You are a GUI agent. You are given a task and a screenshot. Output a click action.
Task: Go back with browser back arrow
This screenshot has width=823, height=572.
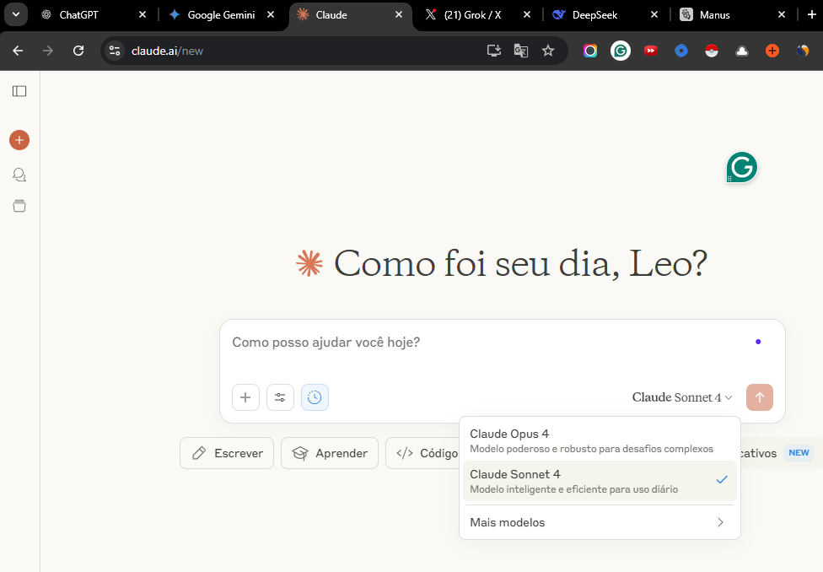[18, 51]
